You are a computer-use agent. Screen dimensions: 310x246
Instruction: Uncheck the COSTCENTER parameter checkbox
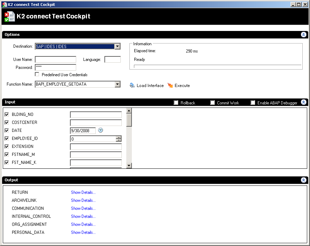7,122
